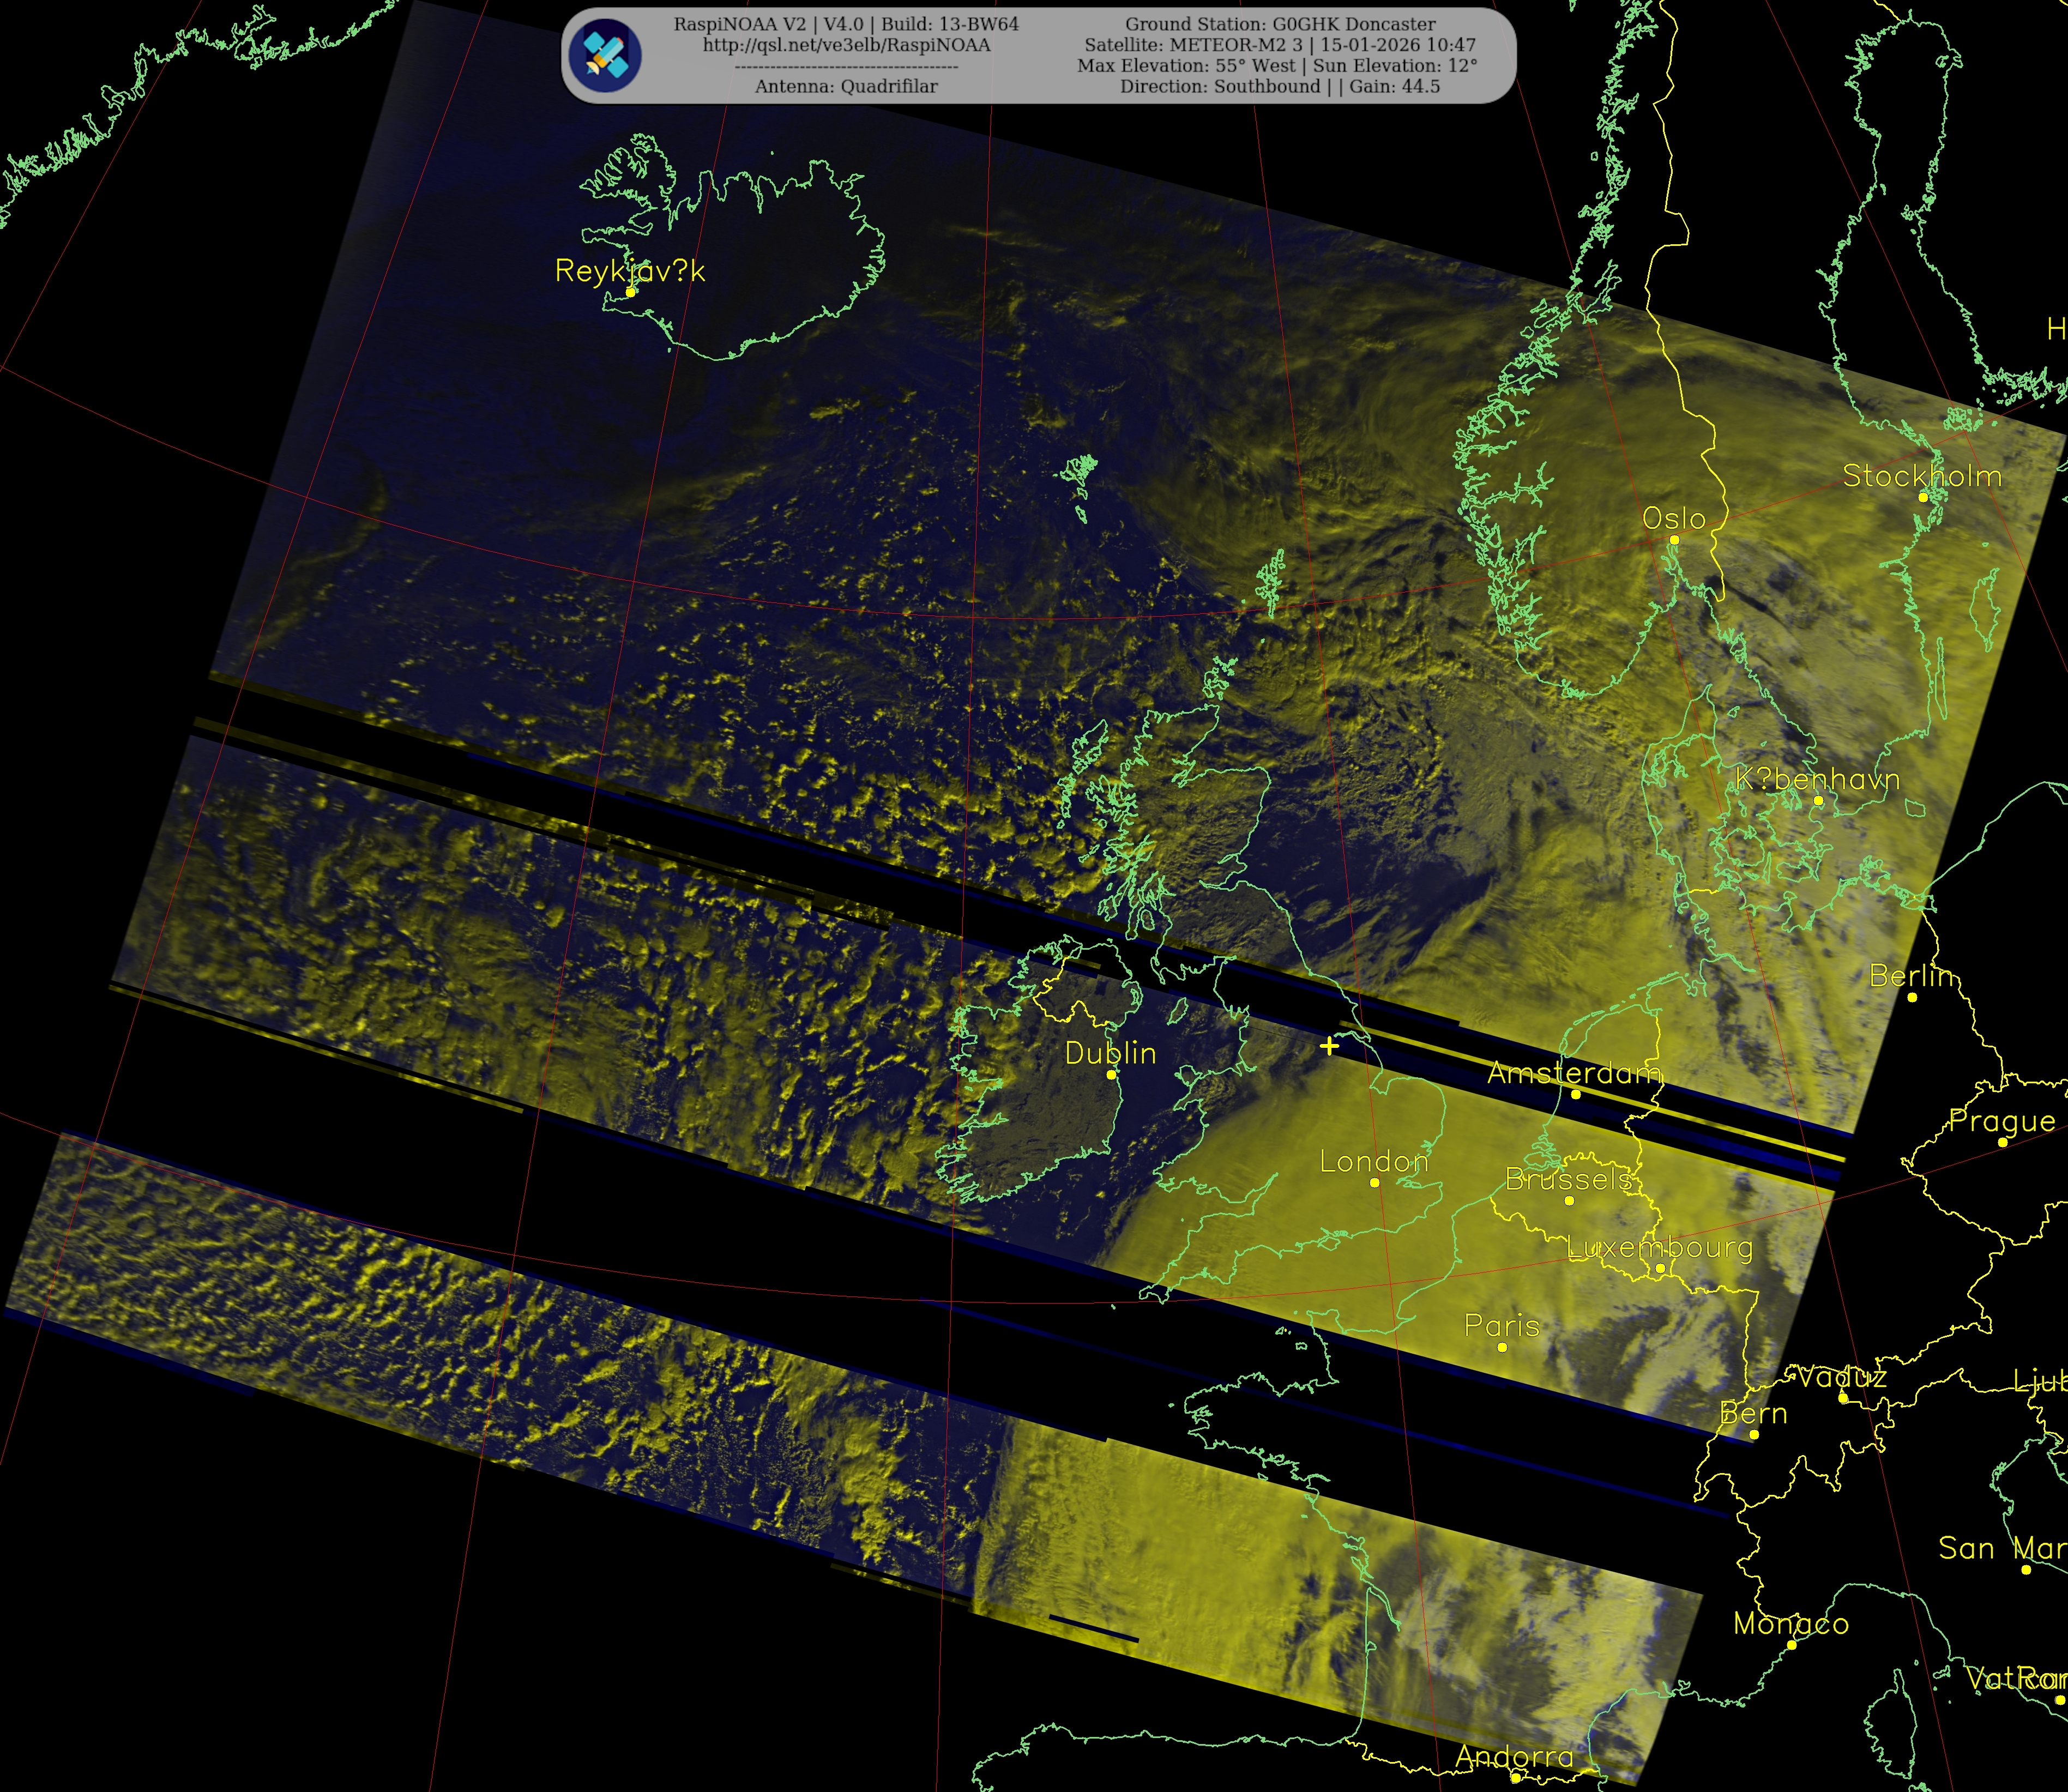Click the Luxembourg map label

pos(1659,1248)
